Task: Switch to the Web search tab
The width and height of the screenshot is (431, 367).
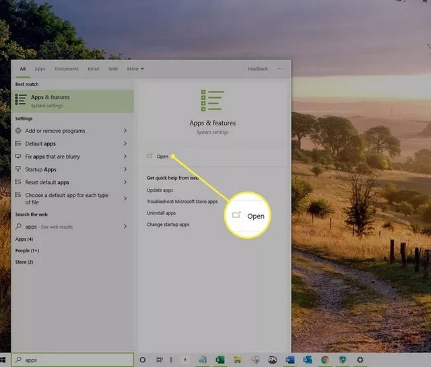Action: pyautogui.click(x=112, y=69)
